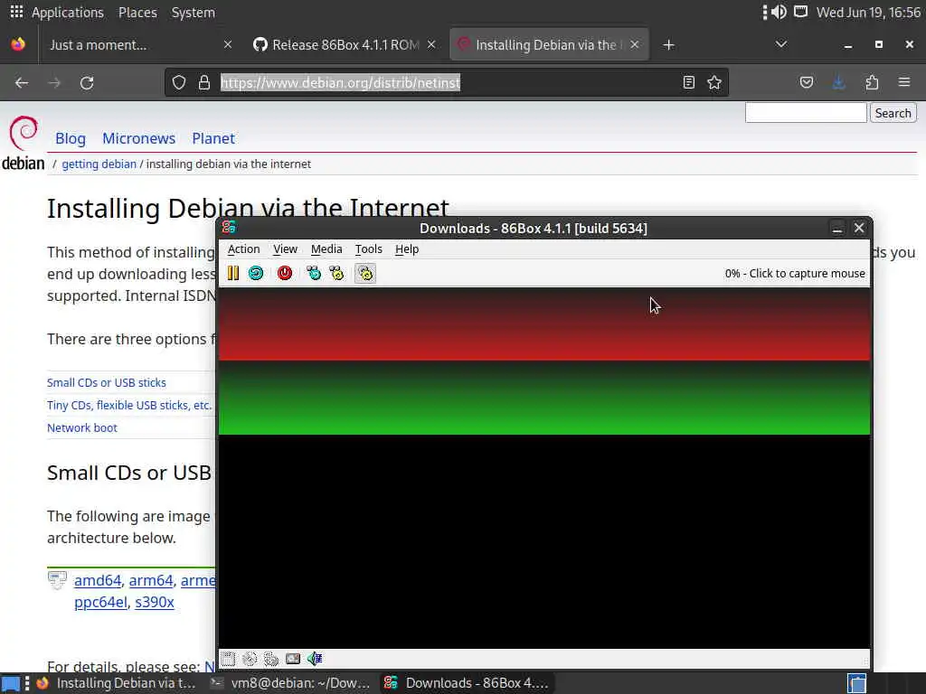Open the Help menu in 86Box
Screen dimensions: 926x694
click(407, 249)
